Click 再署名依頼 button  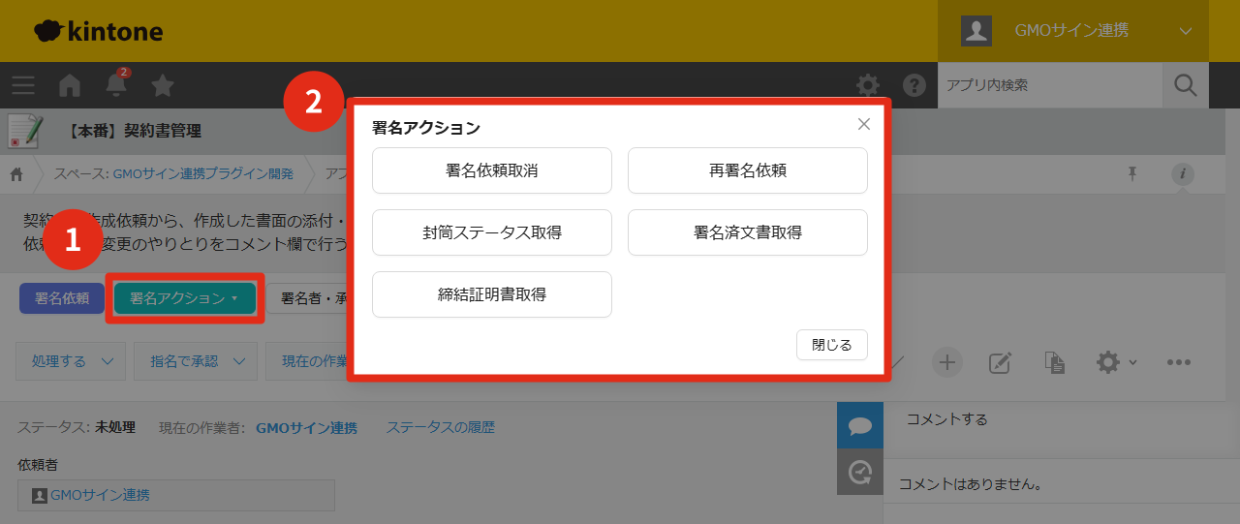click(x=748, y=170)
